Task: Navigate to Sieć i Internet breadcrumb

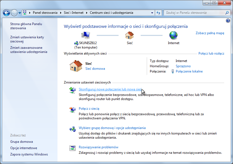Action: coord(73,13)
